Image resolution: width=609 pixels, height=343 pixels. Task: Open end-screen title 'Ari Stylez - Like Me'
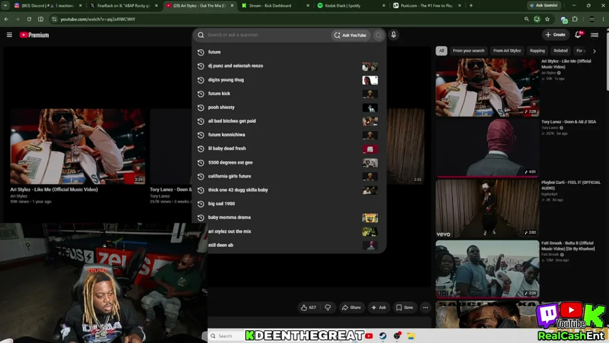(54, 190)
